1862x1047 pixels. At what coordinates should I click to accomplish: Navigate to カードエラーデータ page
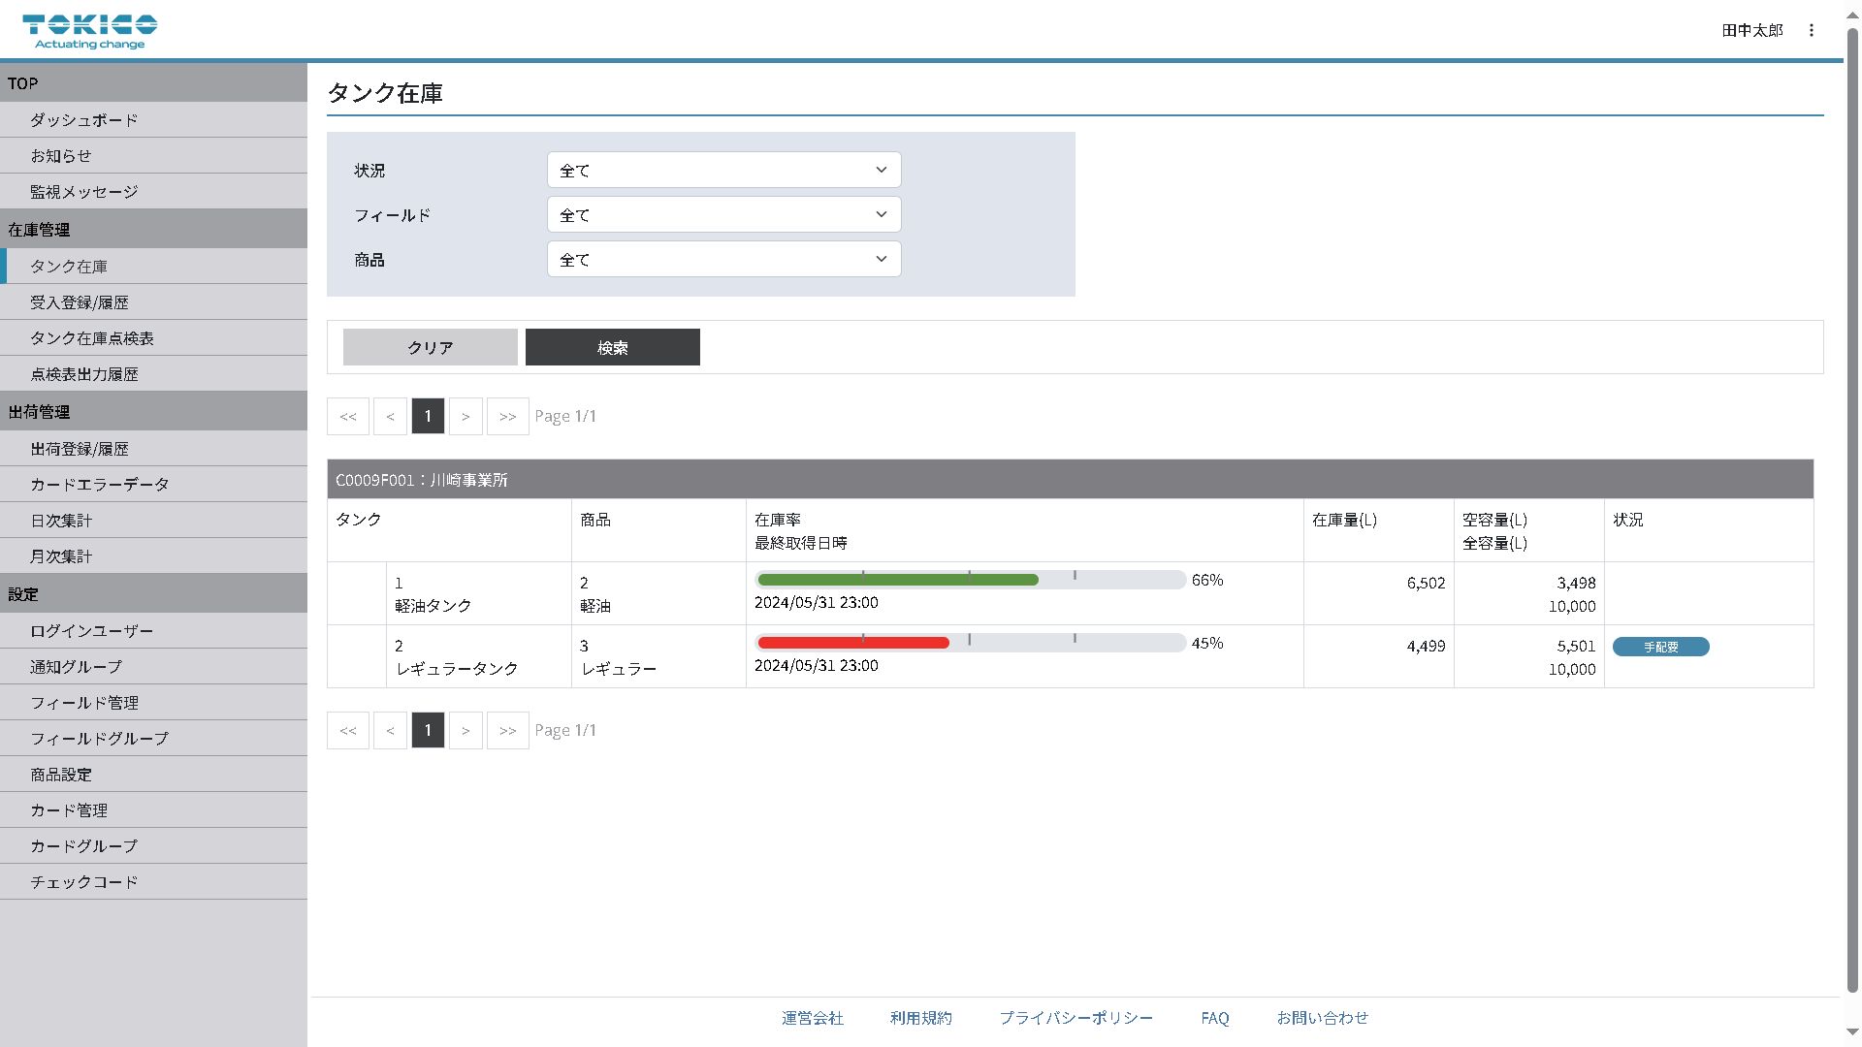[x=100, y=485]
